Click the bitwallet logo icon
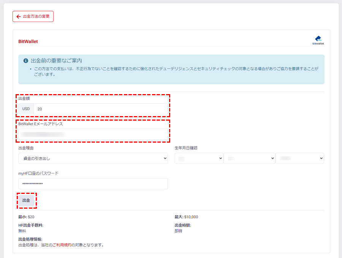The height and width of the screenshot is (258, 342). point(318,40)
